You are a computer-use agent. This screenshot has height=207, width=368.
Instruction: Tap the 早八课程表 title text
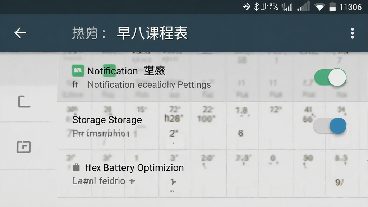click(152, 33)
